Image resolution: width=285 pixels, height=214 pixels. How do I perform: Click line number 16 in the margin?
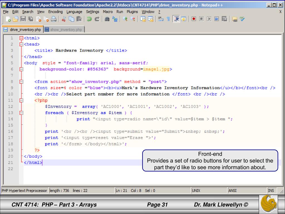click(x=11, y=132)
